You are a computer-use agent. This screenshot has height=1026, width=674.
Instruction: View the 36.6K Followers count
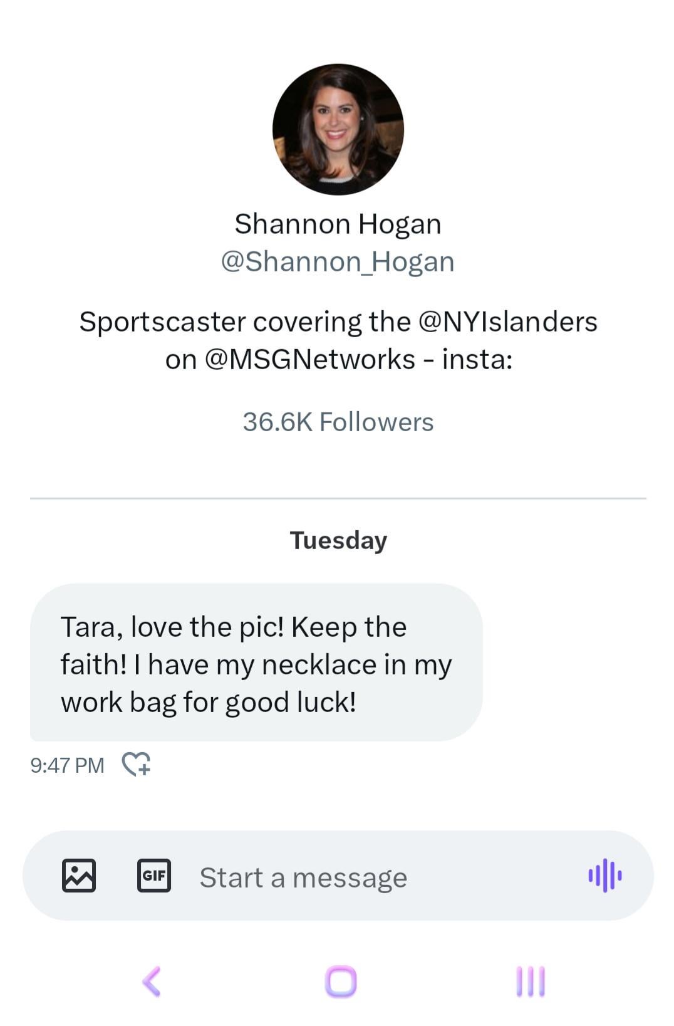pyautogui.click(x=338, y=422)
